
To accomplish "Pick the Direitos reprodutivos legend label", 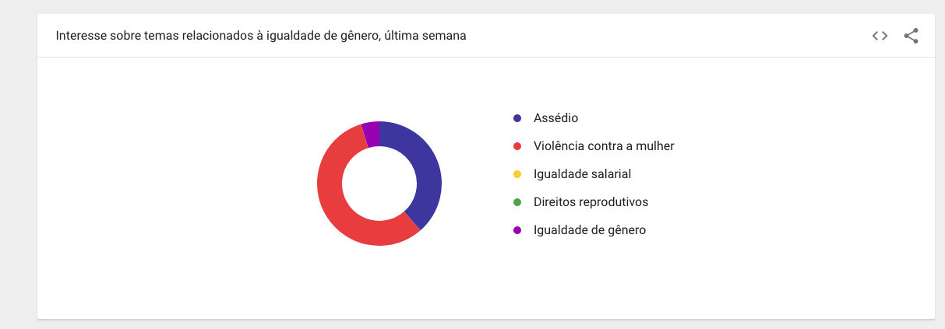I will point(591,202).
